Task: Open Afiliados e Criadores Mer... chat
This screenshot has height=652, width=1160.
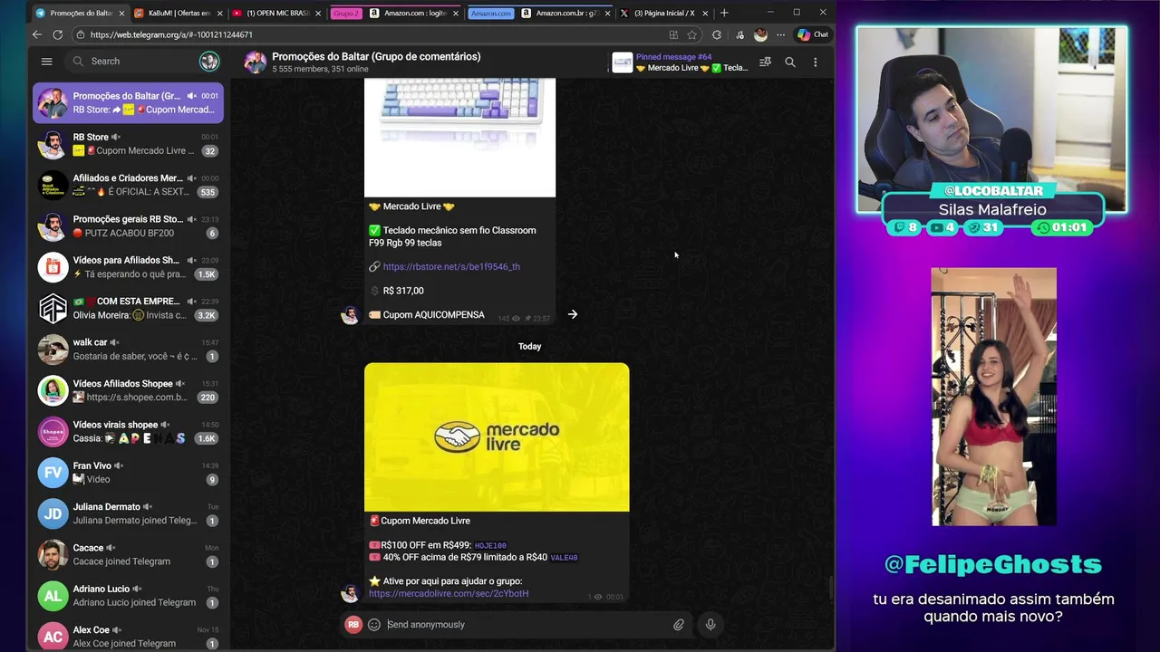Action: tap(128, 185)
